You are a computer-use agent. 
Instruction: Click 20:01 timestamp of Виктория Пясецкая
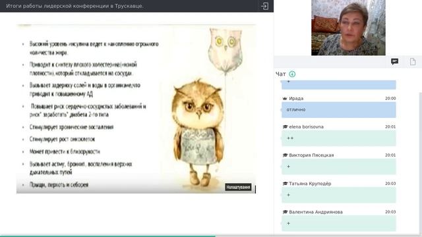click(390, 155)
